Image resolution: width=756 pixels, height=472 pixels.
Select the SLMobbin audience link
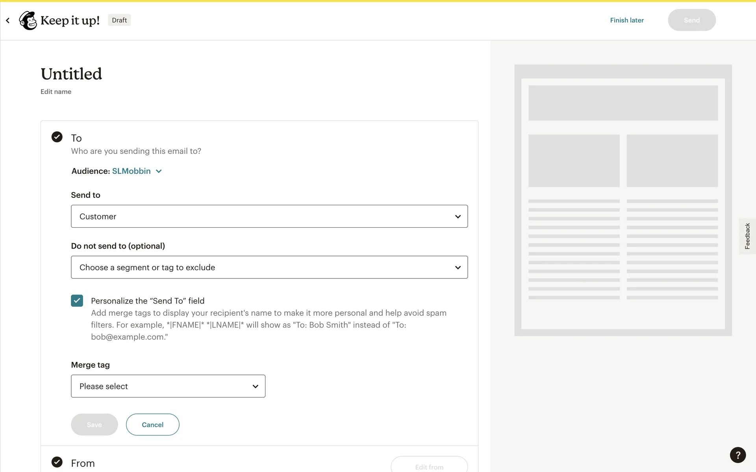point(131,171)
